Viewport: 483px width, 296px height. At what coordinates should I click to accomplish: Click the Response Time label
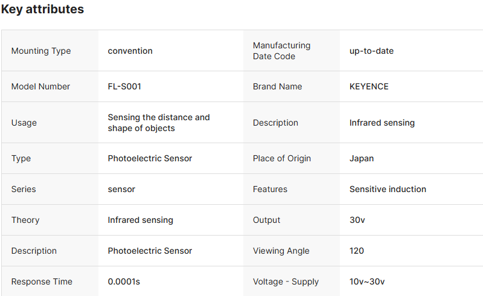42,282
